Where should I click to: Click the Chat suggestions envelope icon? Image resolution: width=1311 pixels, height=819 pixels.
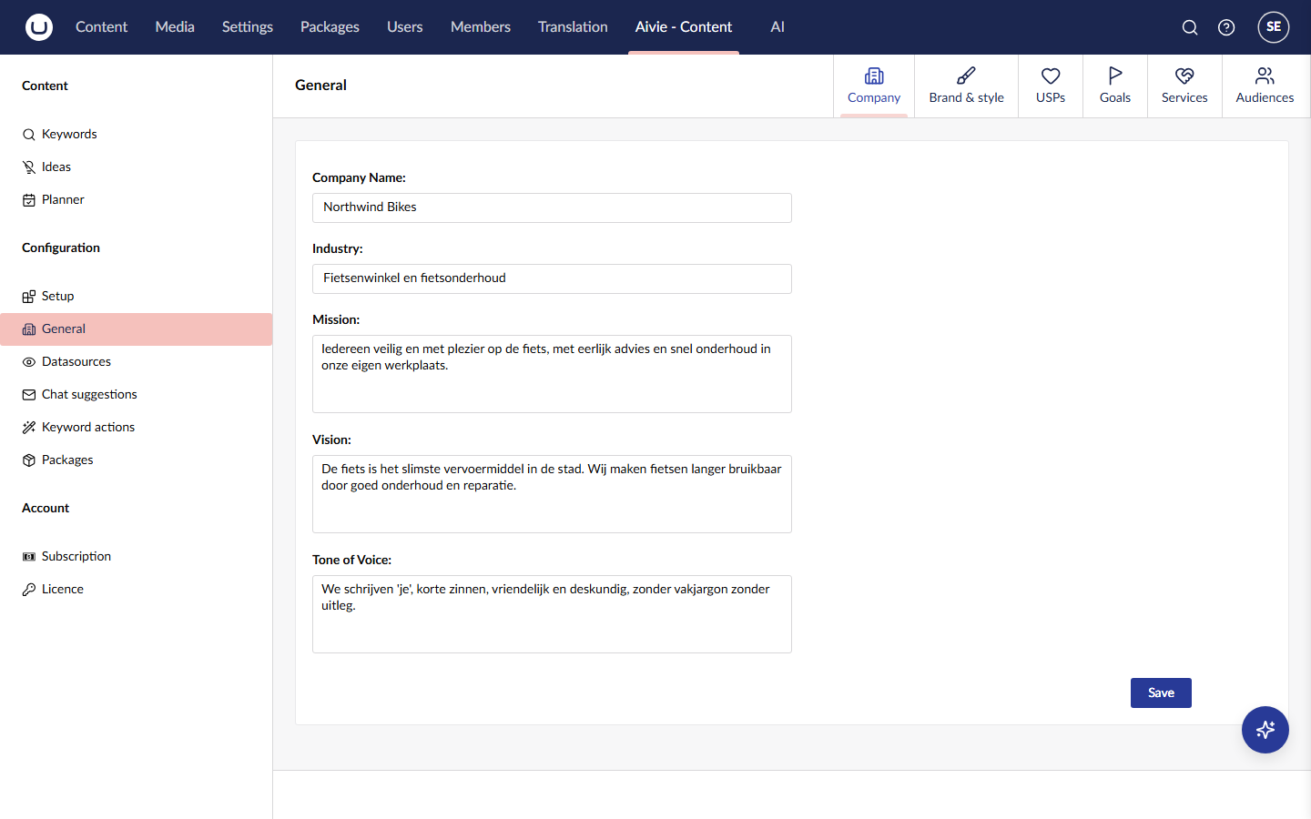29,395
